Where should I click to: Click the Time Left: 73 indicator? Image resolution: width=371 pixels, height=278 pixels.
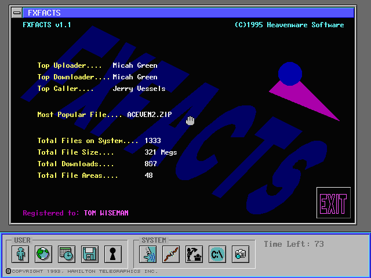[x=294, y=244]
